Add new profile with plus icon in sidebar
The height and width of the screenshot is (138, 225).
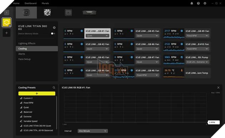(x=6, y=33)
